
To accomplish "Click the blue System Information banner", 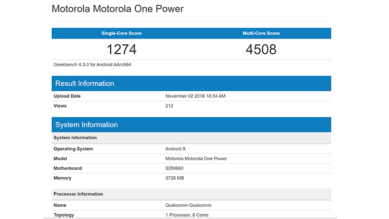I will coord(191,125).
